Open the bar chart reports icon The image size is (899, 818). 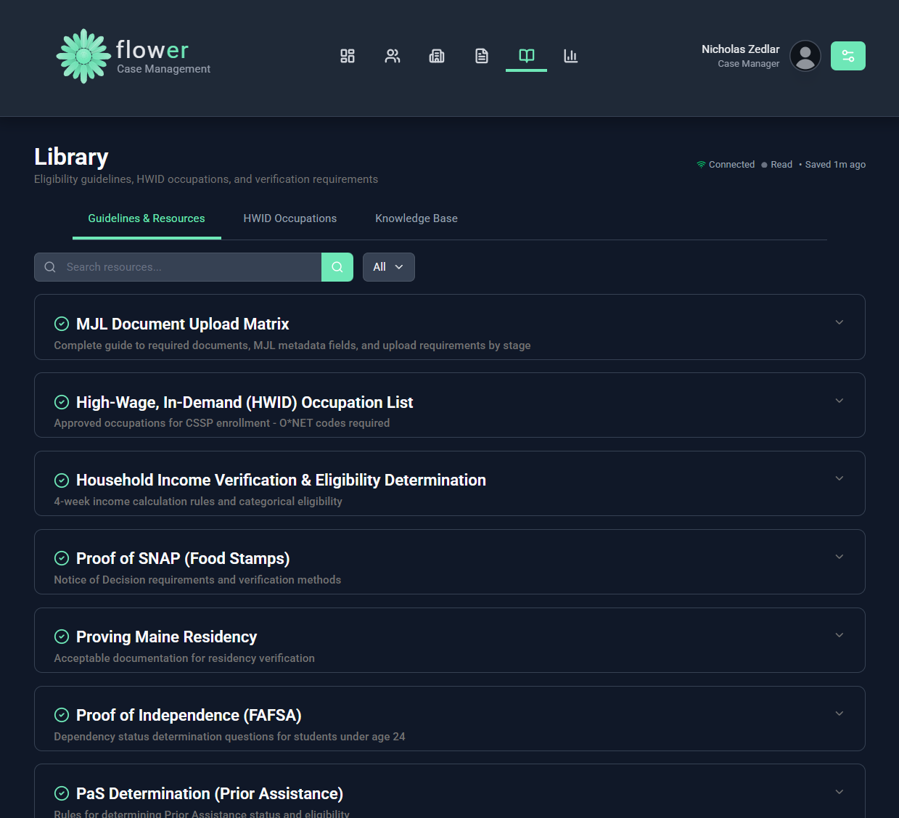(x=571, y=56)
